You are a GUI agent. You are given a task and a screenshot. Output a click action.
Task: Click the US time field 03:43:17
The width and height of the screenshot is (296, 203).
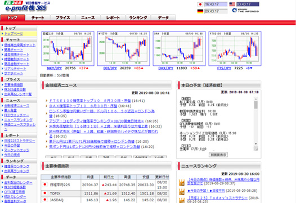(248, 4)
